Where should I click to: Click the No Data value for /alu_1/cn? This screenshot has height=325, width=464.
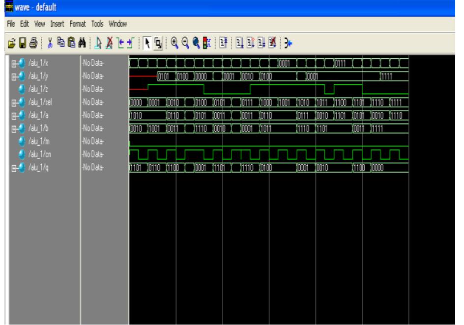point(93,154)
